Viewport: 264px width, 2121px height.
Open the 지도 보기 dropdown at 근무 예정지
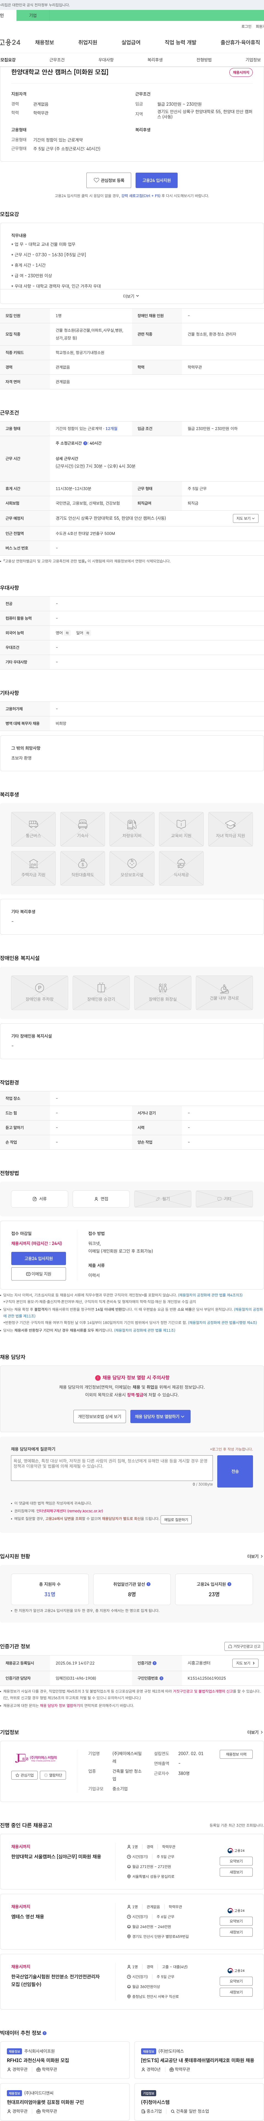(x=246, y=519)
